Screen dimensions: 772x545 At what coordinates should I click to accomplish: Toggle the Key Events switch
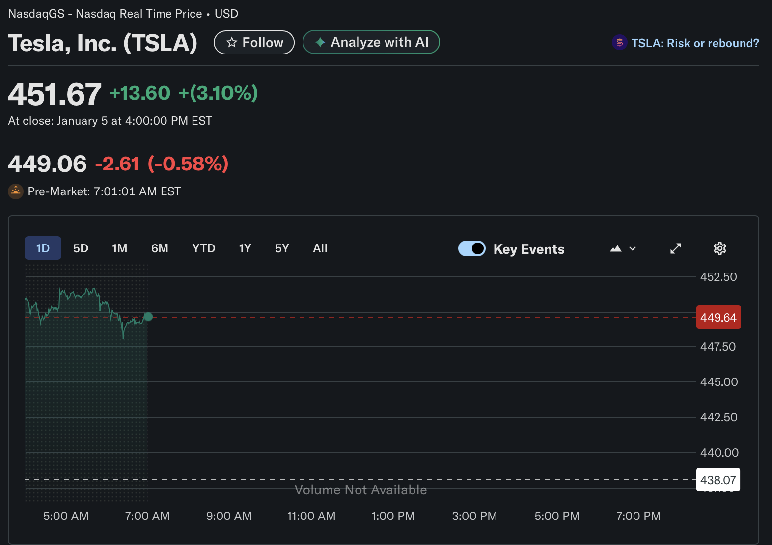(471, 248)
